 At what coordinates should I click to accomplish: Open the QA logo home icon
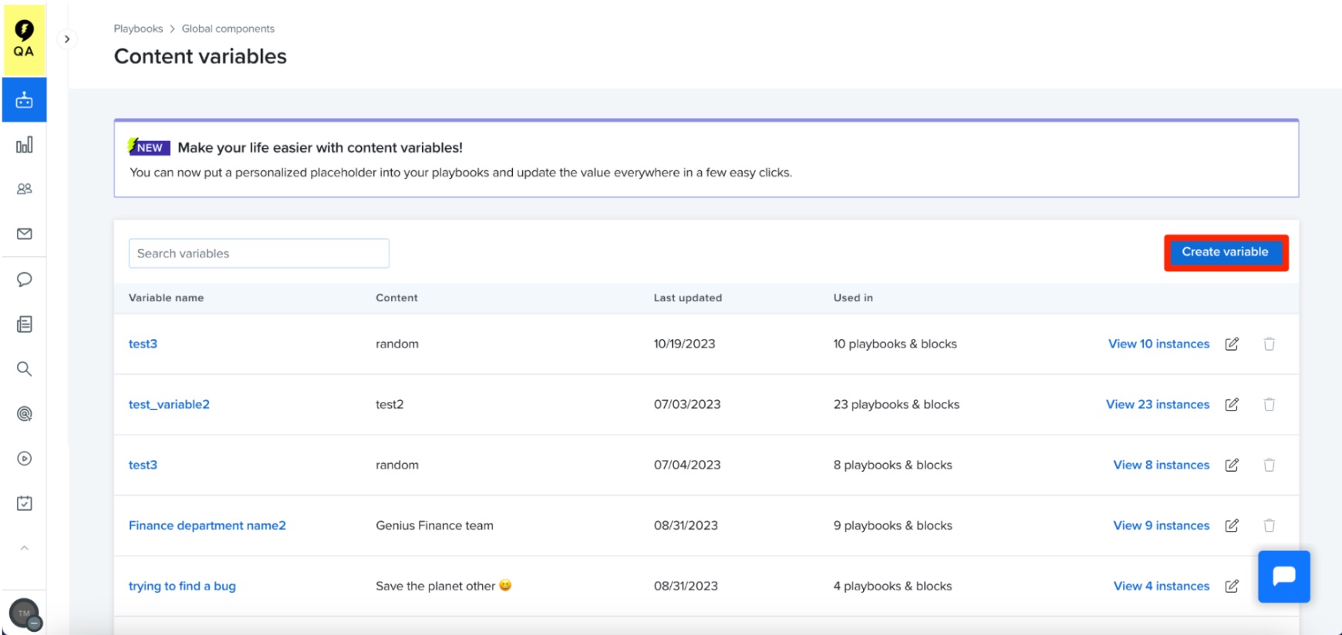[x=24, y=39]
